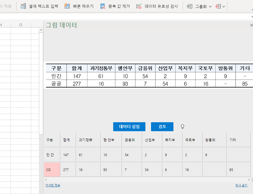253x194 pixels.
Task: Select the 합계 header preview cell
Action: pos(68,140)
